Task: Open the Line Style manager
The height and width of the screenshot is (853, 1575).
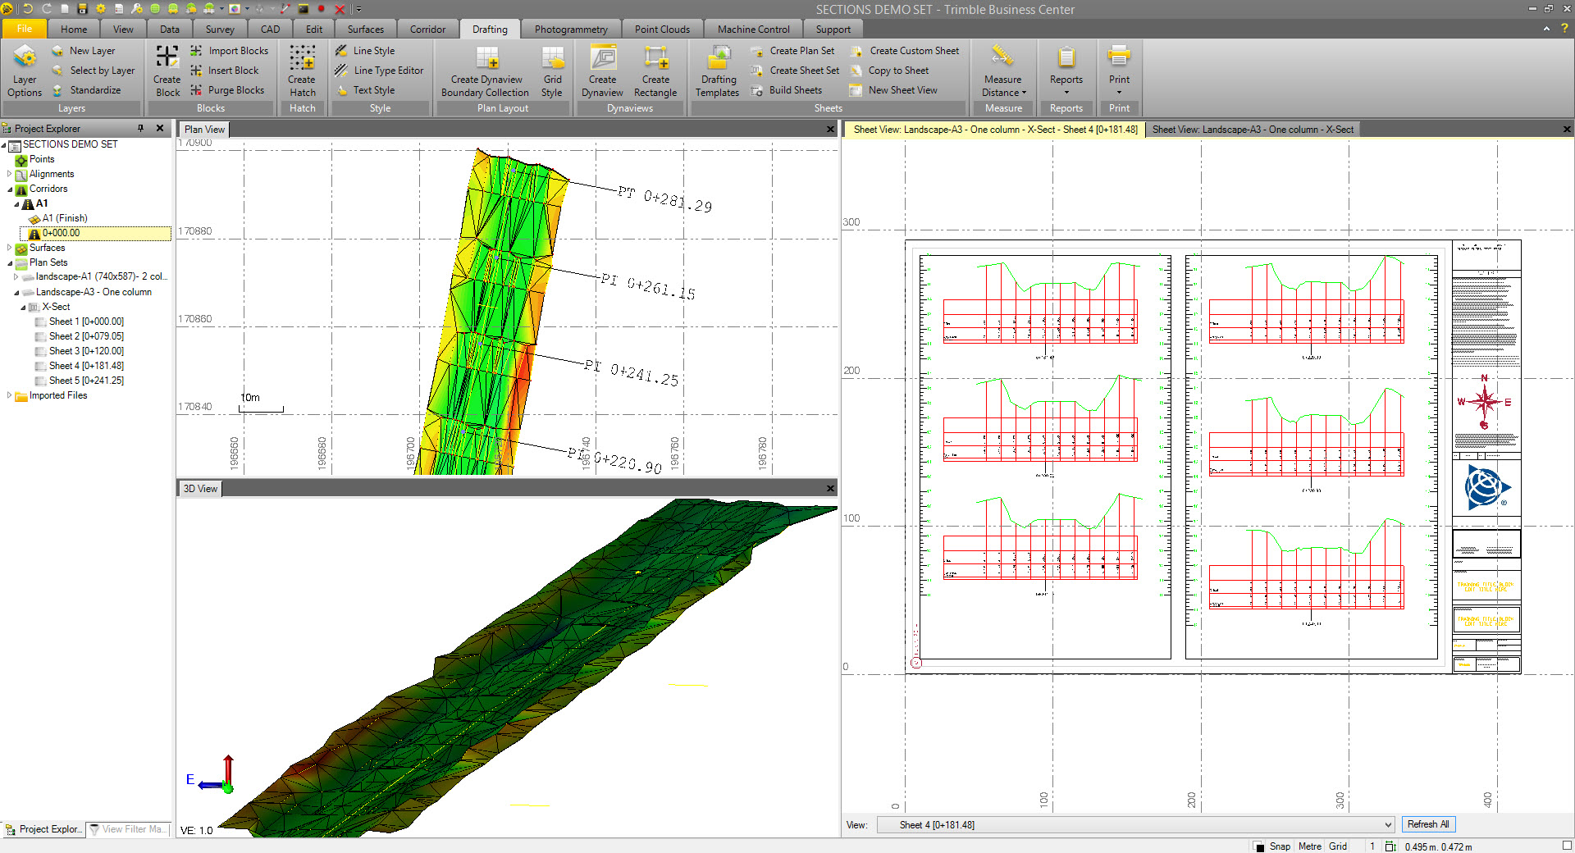Action: [365, 51]
